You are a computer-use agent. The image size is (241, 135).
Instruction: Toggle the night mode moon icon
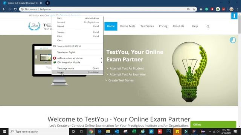pos(233,40)
